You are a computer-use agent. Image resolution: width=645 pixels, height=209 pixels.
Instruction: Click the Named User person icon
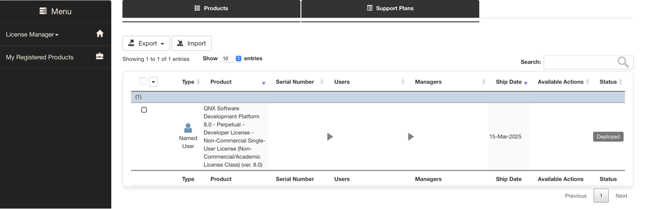click(x=188, y=128)
